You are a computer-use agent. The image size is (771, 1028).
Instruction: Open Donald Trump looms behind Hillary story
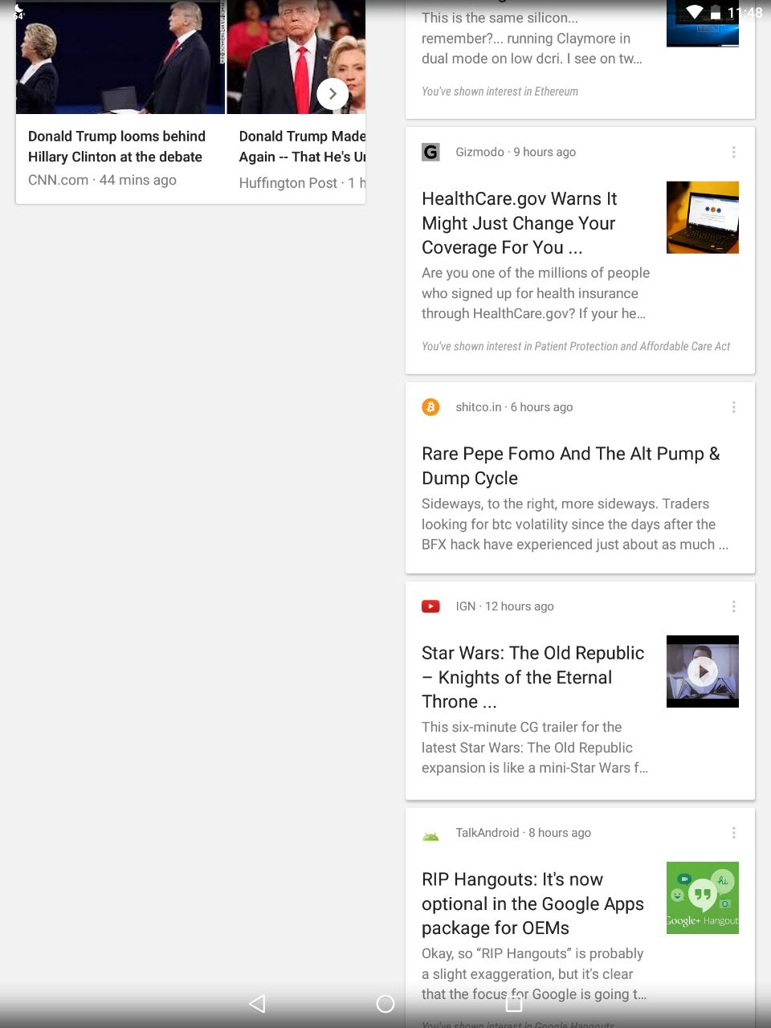pos(116,146)
